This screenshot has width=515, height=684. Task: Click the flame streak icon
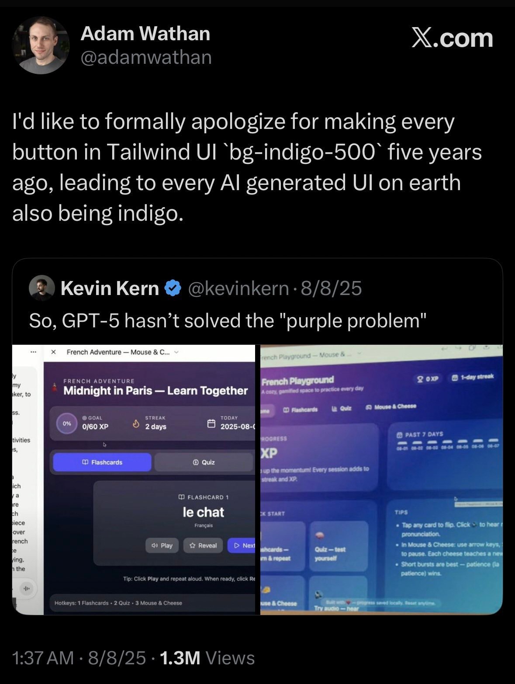[136, 424]
